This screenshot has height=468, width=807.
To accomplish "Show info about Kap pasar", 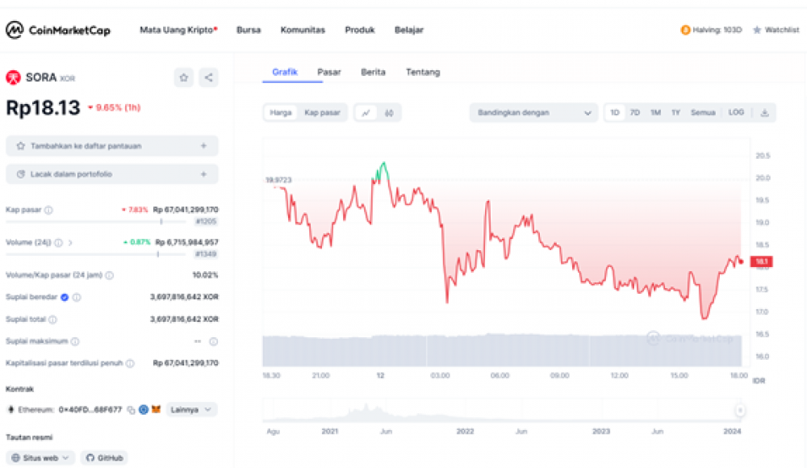I will point(48,210).
